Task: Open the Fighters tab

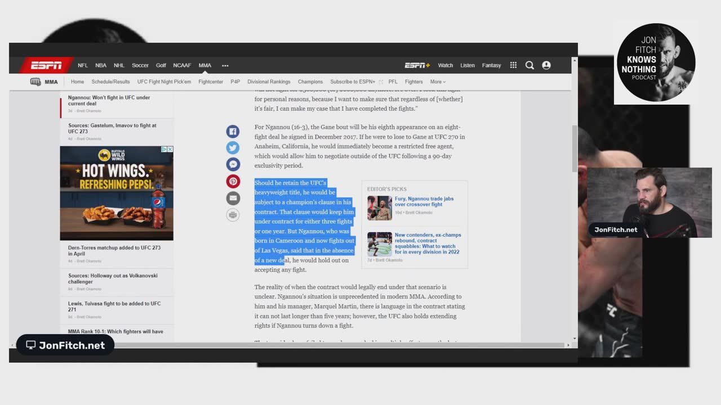Action: tap(413, 82)
